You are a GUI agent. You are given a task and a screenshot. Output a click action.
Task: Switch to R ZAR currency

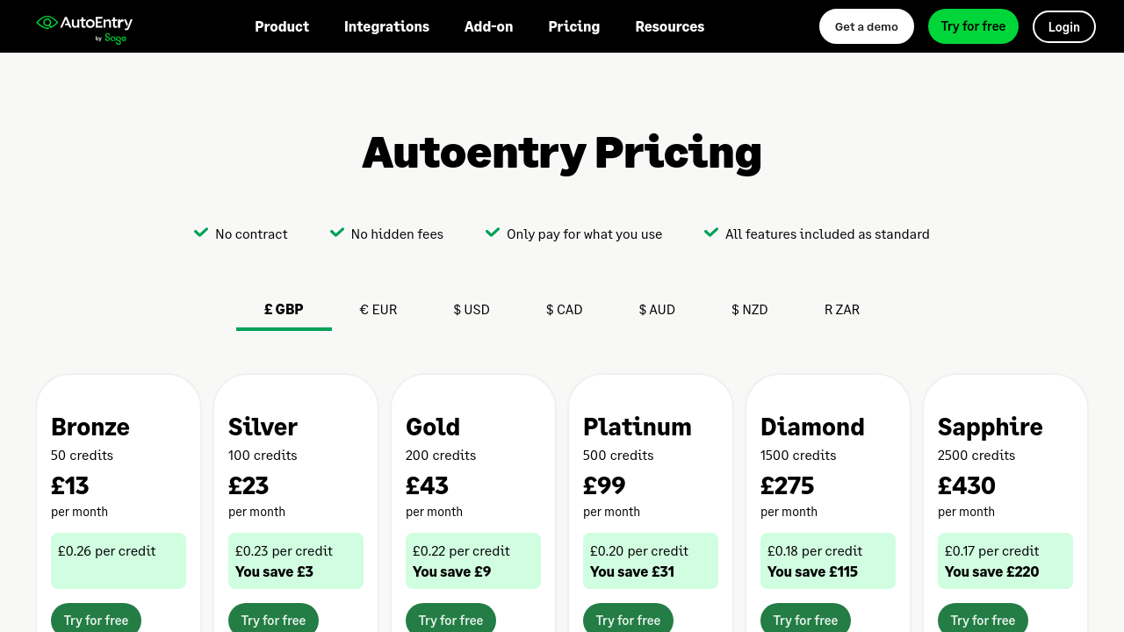(841, 310)
